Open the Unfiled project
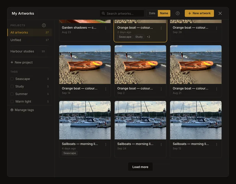 click(30, 40)
